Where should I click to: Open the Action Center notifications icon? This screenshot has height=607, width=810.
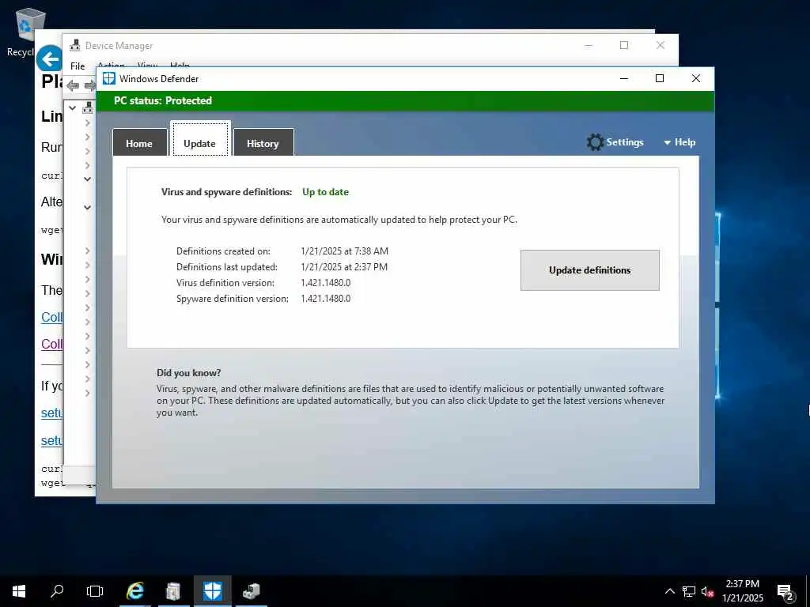click(x=785, y=591)
